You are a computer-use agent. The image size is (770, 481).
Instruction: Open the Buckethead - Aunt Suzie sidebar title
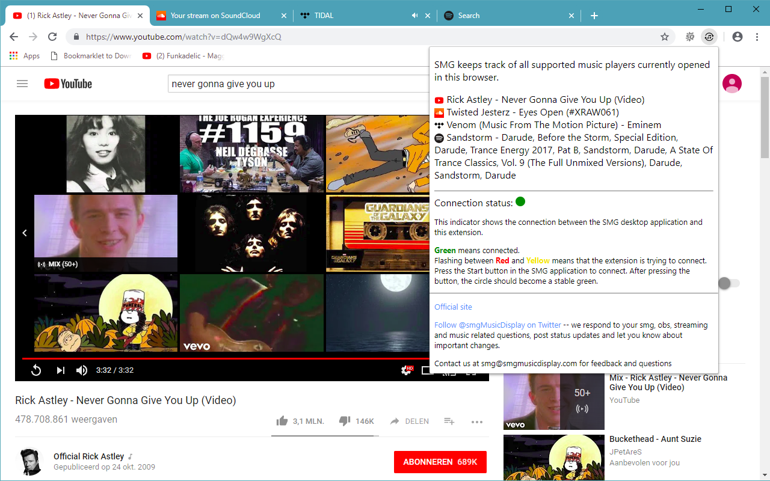655,439
